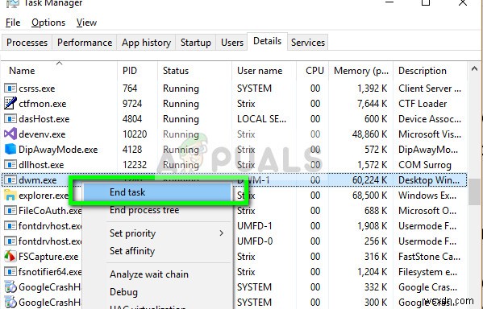Switch to the Startup tab

[196, 43]
